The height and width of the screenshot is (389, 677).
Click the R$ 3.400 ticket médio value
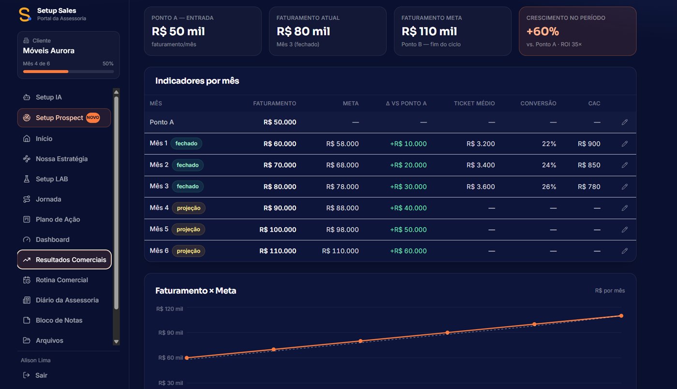point(481,165)
